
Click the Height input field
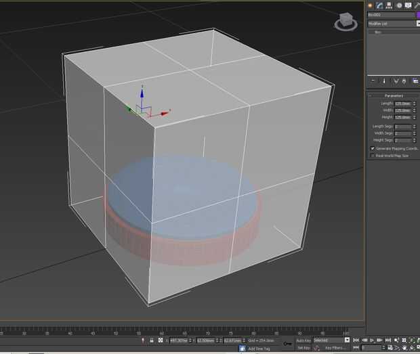(x=403, y=117)
